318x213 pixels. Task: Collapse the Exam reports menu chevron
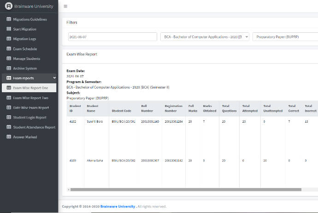point(54,78)
